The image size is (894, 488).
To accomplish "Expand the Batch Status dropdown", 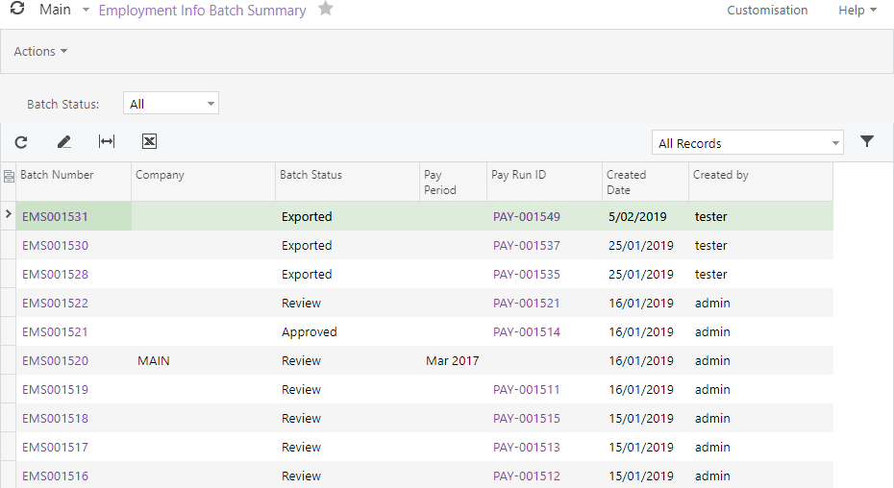I will tap(211, 104).
